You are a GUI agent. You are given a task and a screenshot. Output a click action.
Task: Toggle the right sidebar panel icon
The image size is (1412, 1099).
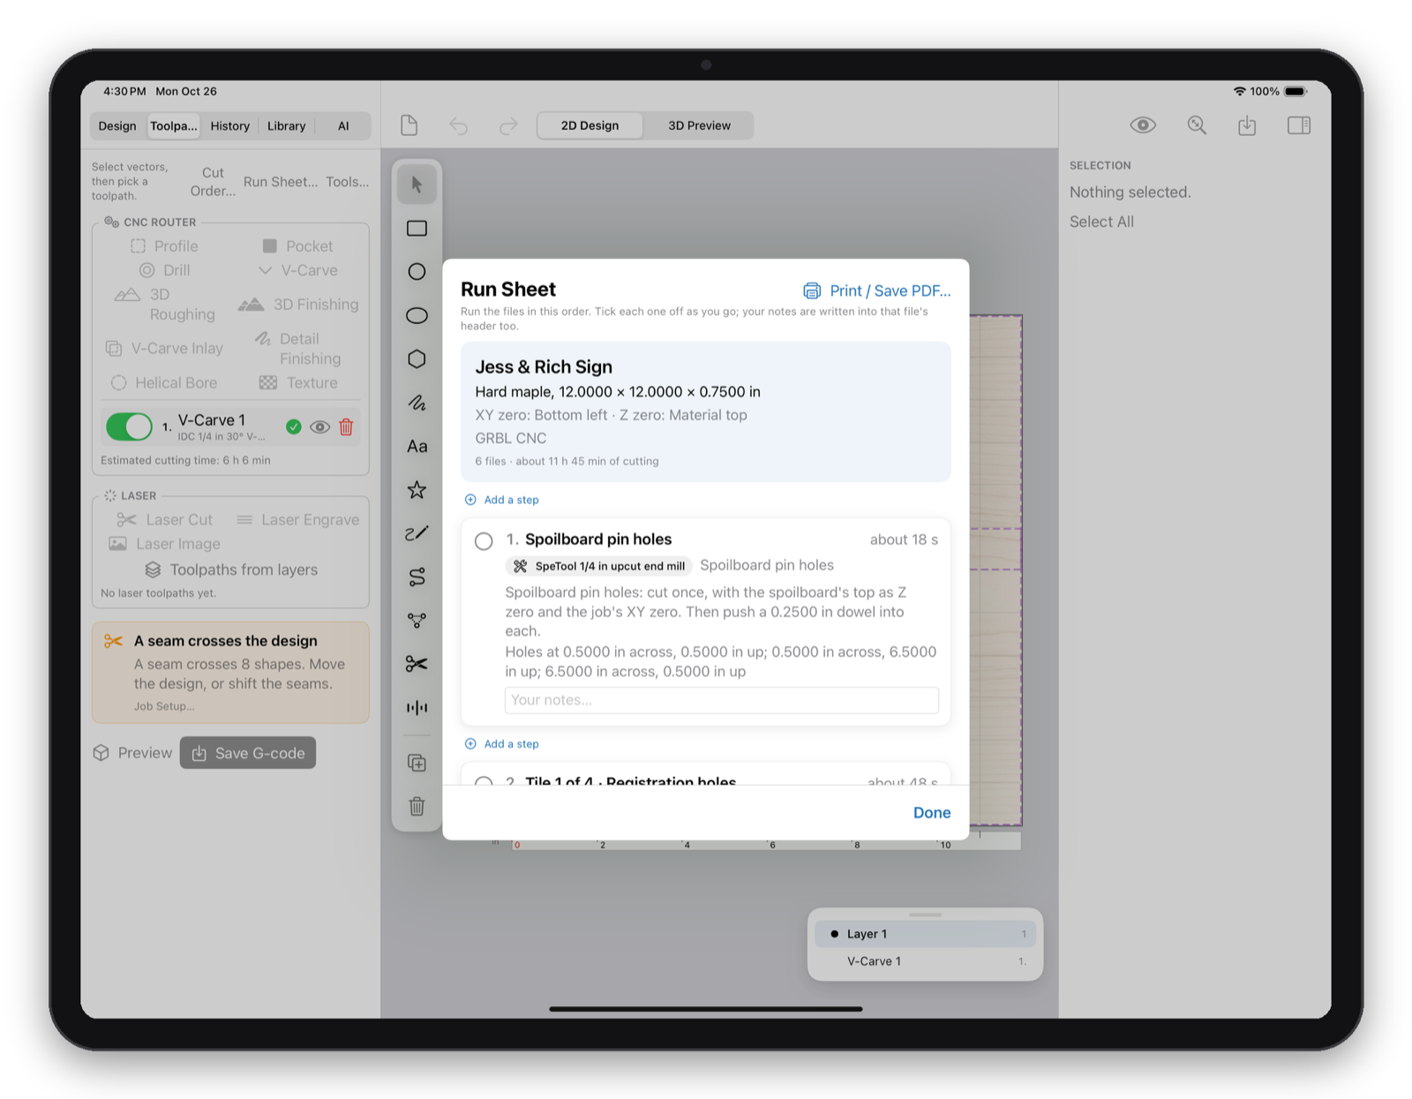pos(1299,125)
